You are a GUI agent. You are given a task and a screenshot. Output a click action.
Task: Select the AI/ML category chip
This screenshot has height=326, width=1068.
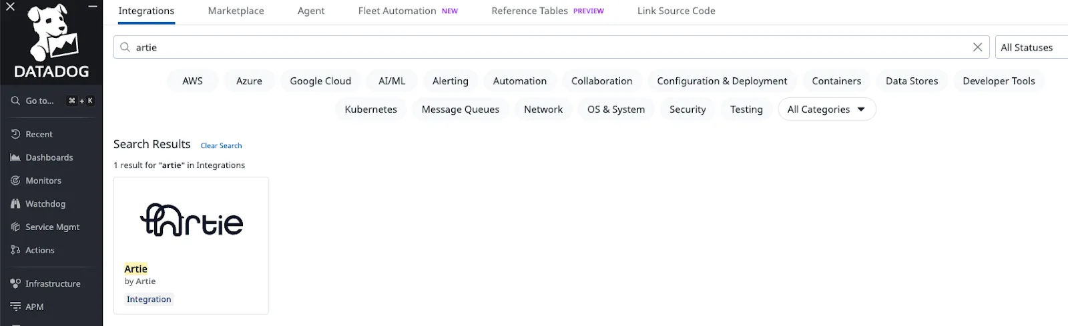(x=392, y=81)
